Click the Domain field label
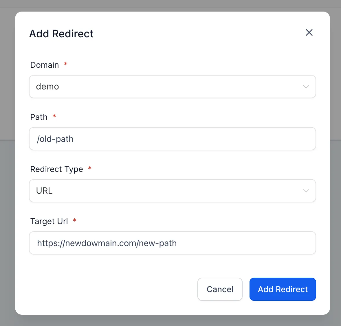 coord(45,65)
